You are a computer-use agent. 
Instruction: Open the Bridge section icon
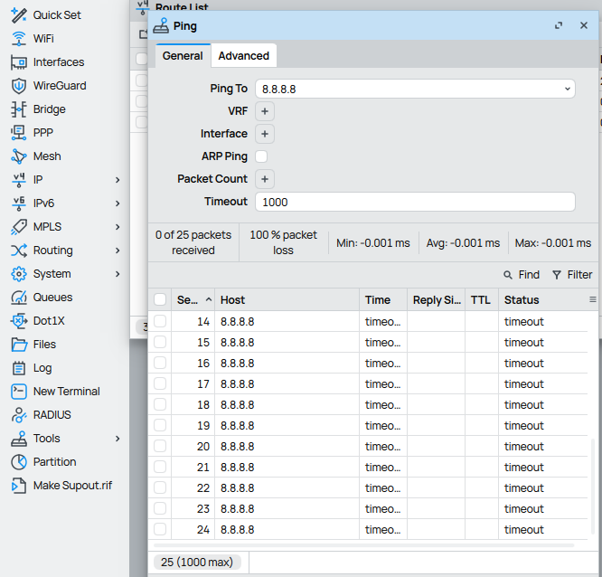19,109
